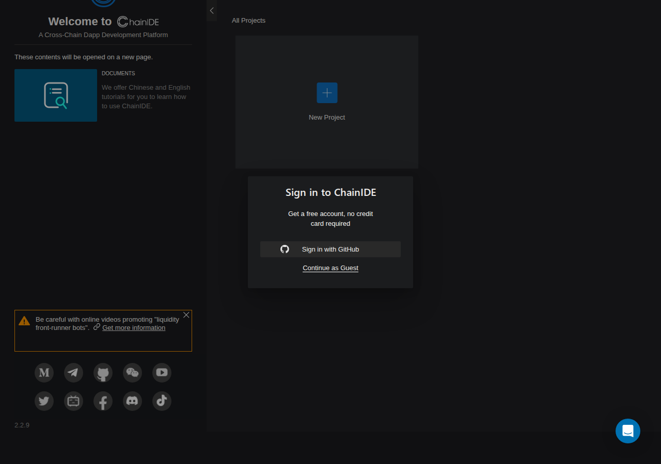The width and height of the screenshot is (661, 464).
Task: Dismiss the liquidity bots warning
Action: (186, 315)
